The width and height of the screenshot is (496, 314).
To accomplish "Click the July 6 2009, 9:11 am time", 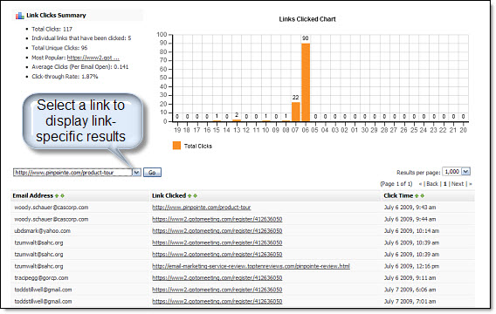I will pos(410,278).
